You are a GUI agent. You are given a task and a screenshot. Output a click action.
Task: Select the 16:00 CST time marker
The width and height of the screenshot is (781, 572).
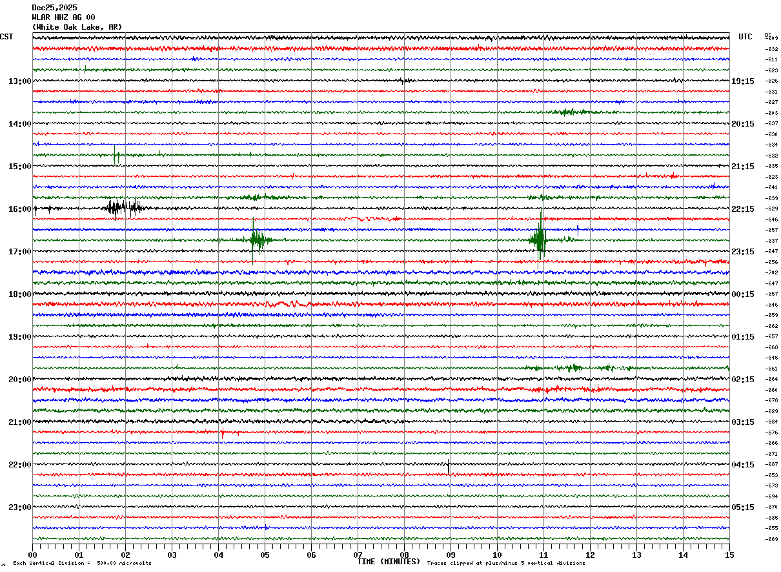tap(19, 209)
